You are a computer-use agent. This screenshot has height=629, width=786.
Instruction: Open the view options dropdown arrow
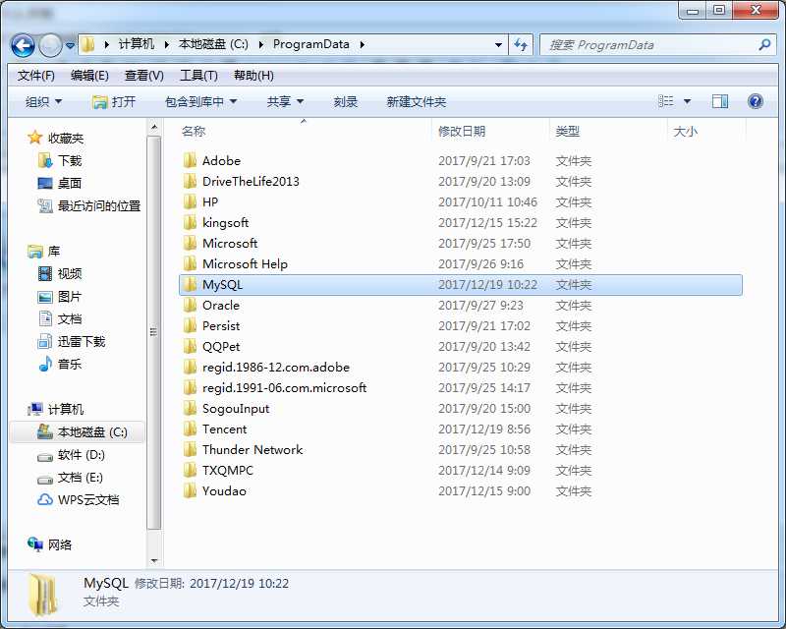(687, 102)
